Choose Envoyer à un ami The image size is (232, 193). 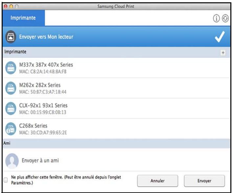pyautogui.click(x=116, y=160)
